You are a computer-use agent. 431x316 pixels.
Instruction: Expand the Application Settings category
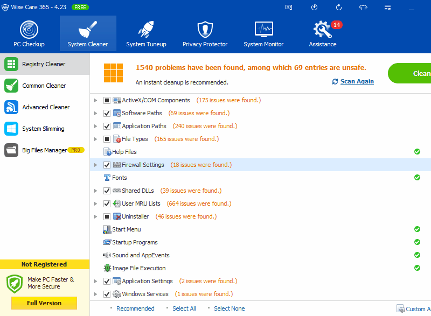[96, 281]
